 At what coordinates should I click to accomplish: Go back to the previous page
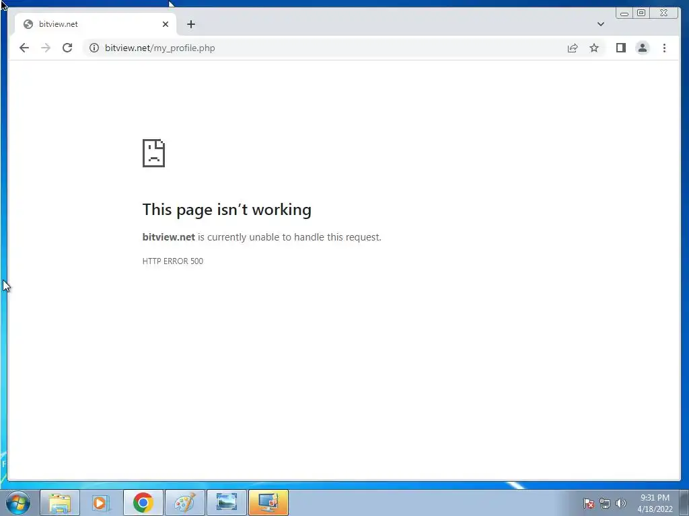[x=24, y=48]
